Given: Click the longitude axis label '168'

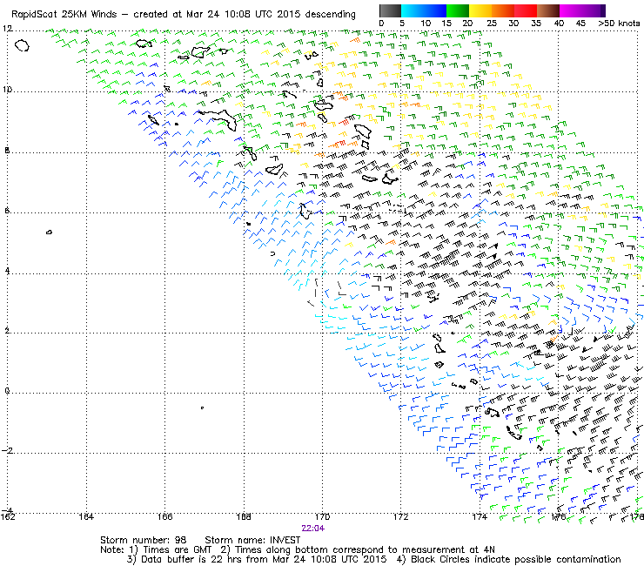Looking at the screenshot, I should (244, 516).
